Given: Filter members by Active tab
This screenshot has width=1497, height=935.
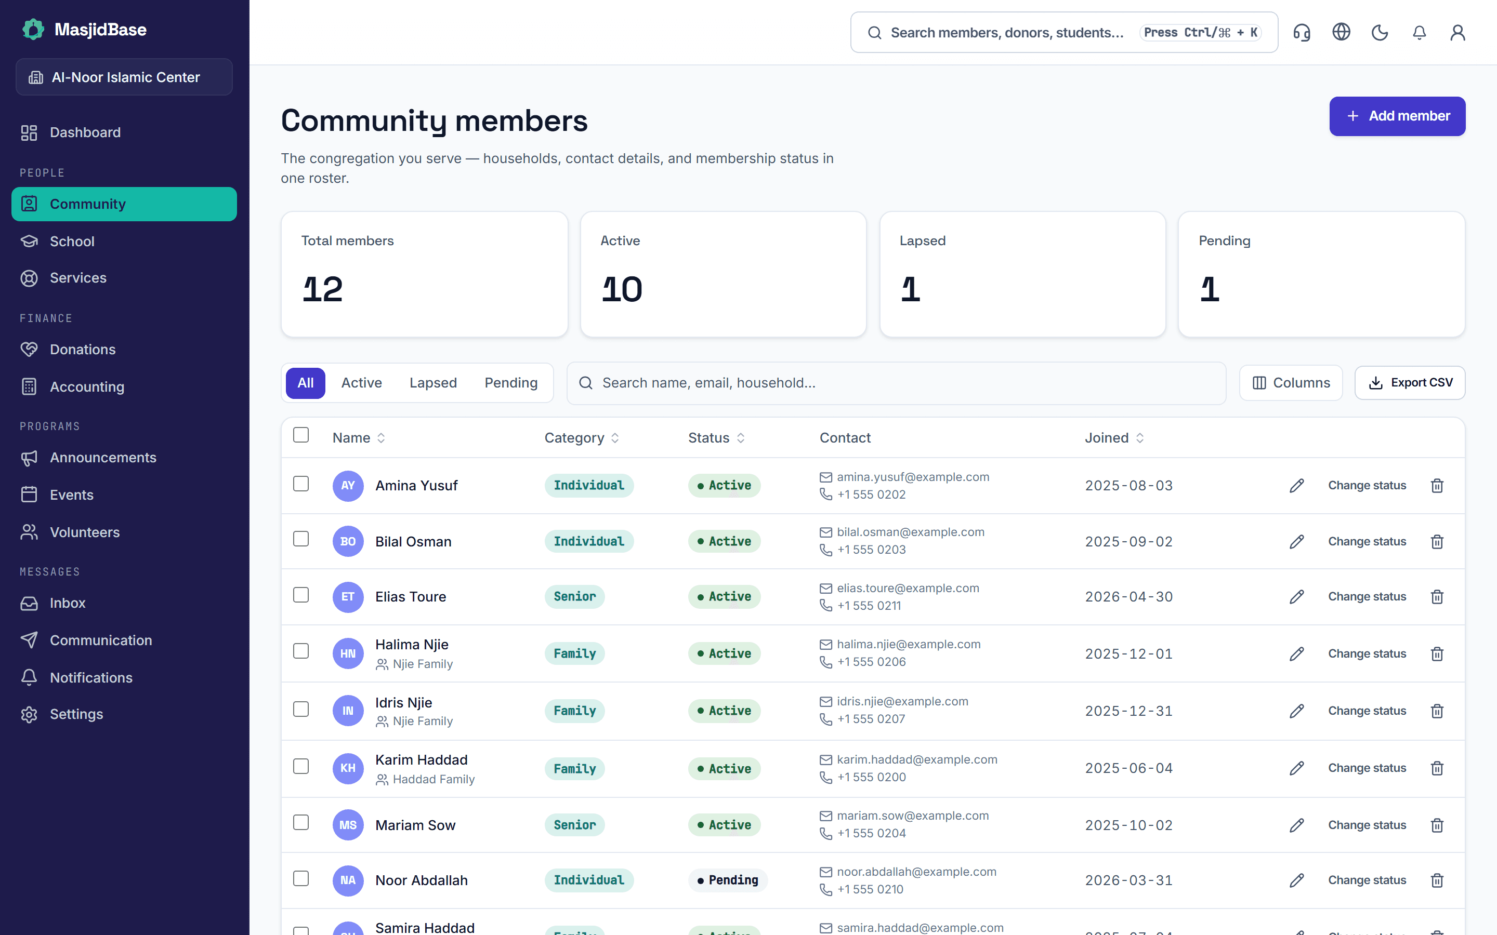Looking at the screenshot, I should click(361, 383).
